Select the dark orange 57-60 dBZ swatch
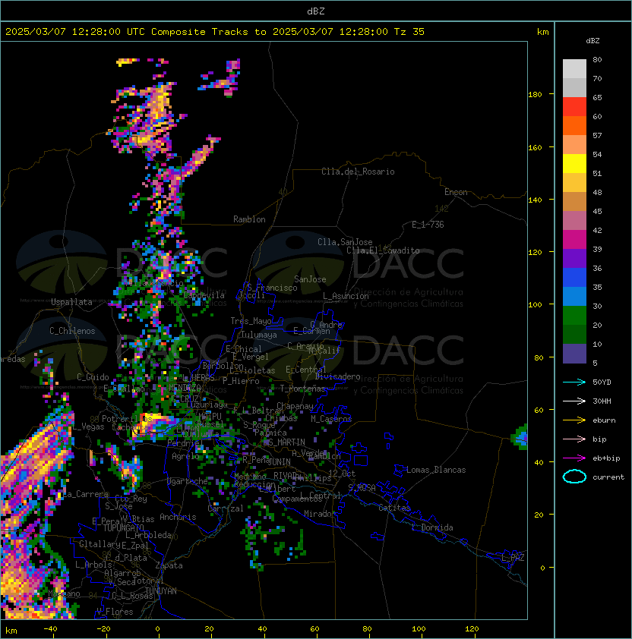Screen dimensions: 632x639 pyautogui.click(x=574, y=126)
